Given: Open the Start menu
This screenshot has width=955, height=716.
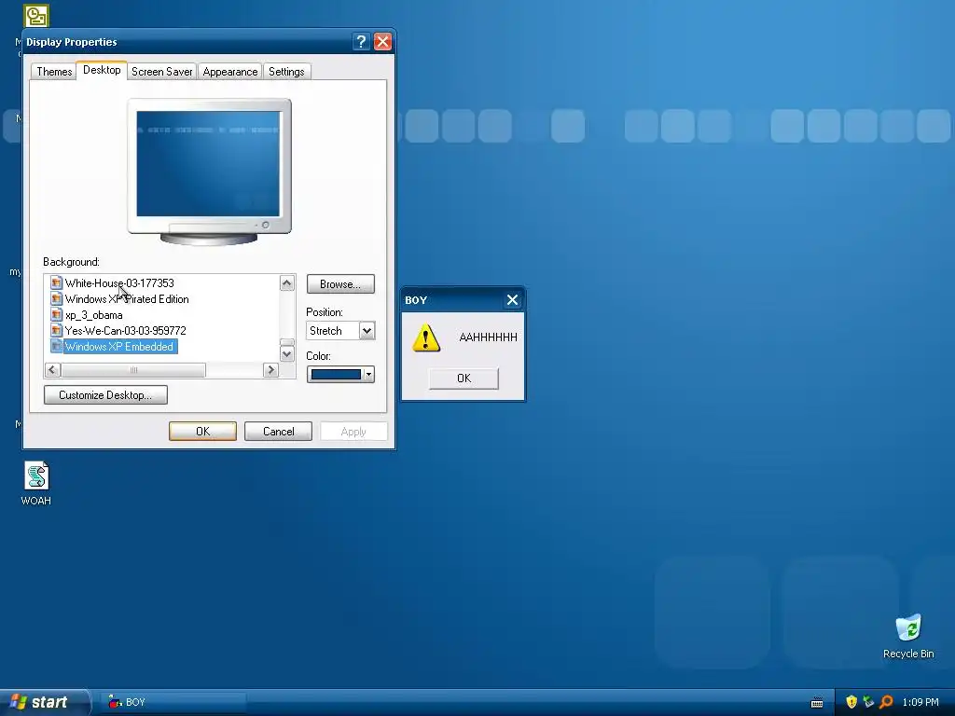Looking at the screenshot, I should (44, 702).
